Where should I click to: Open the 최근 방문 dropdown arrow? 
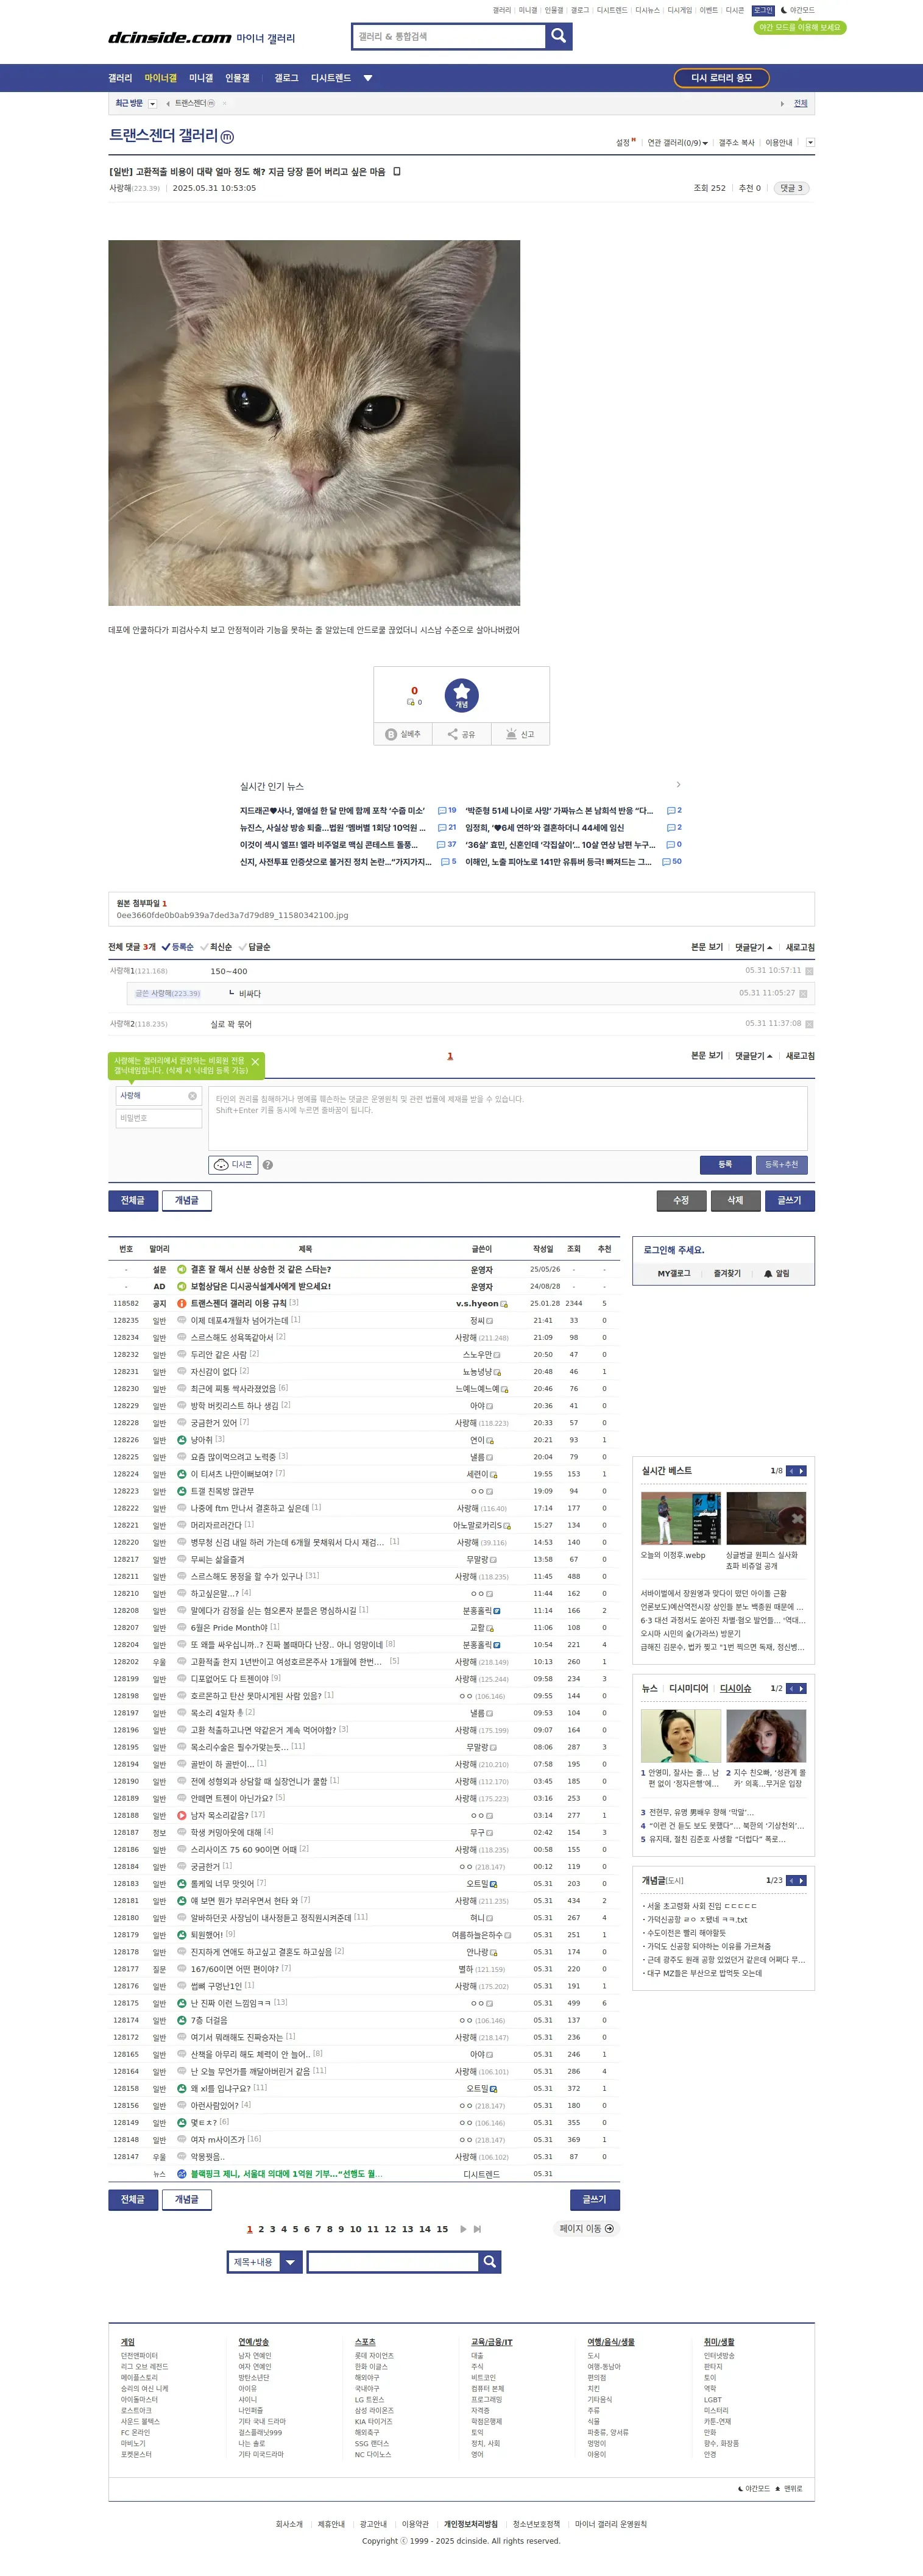[152, 103]
